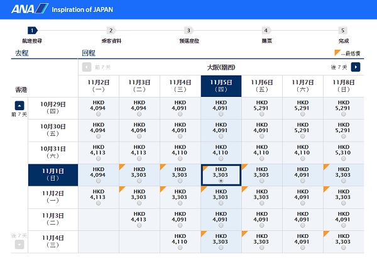Click step 1 flight search marker
377x258 pixels.
pos(33,30)
